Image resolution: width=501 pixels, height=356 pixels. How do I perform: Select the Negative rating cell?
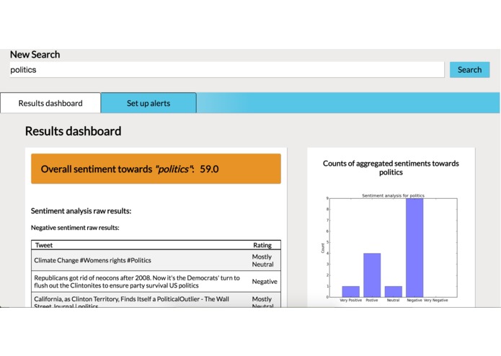[265, 282]
